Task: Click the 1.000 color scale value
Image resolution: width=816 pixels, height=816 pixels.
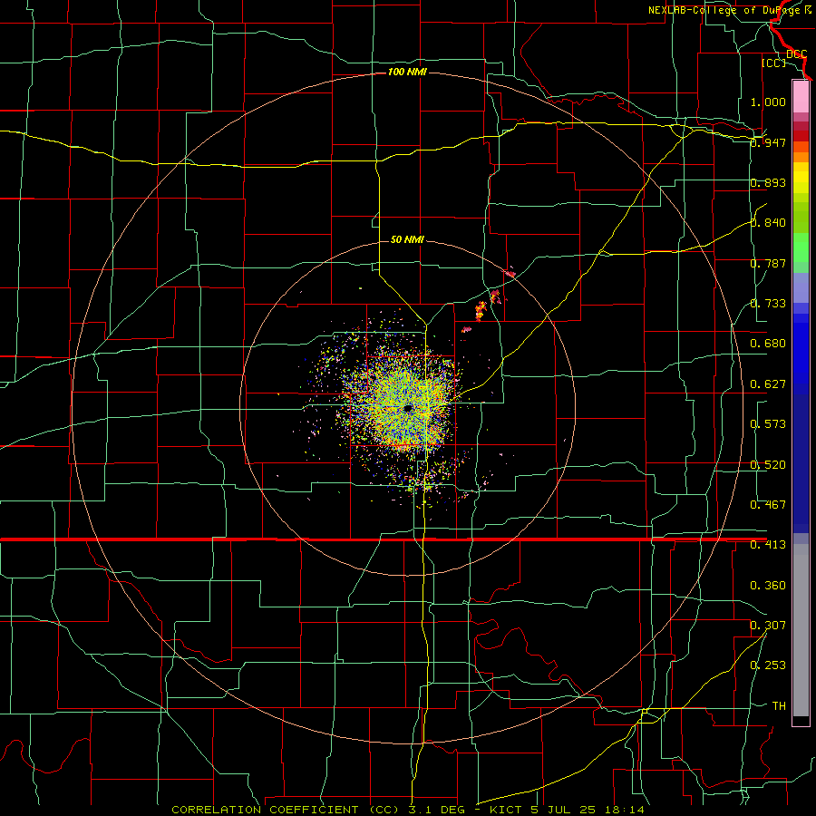Action: (x=768, y=102)
